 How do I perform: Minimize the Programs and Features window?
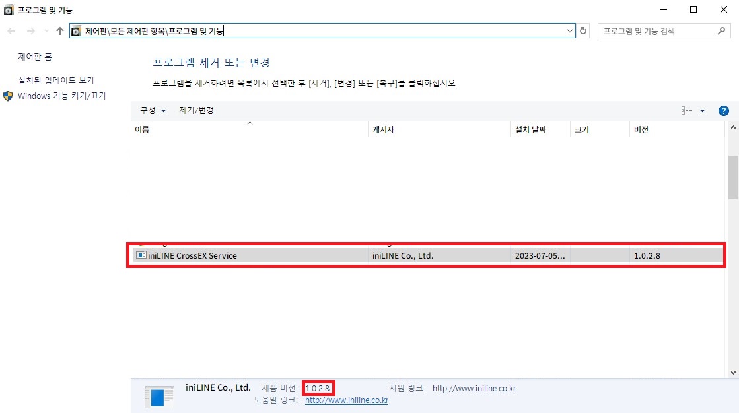point(664,9)
